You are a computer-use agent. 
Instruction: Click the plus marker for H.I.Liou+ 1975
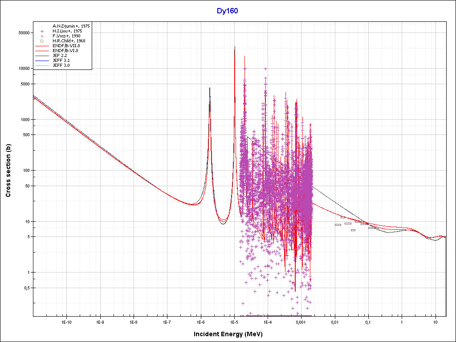tap(42, 31)
